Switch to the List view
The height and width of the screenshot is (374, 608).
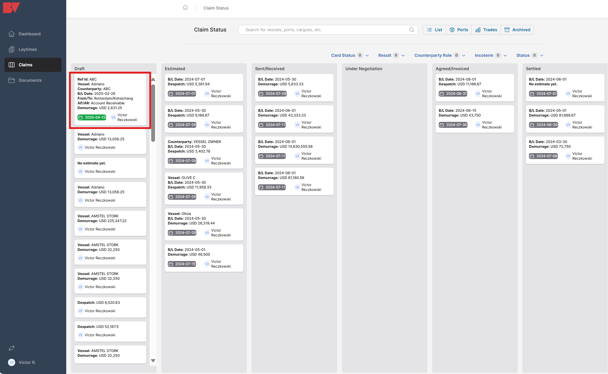pos(435,30)
